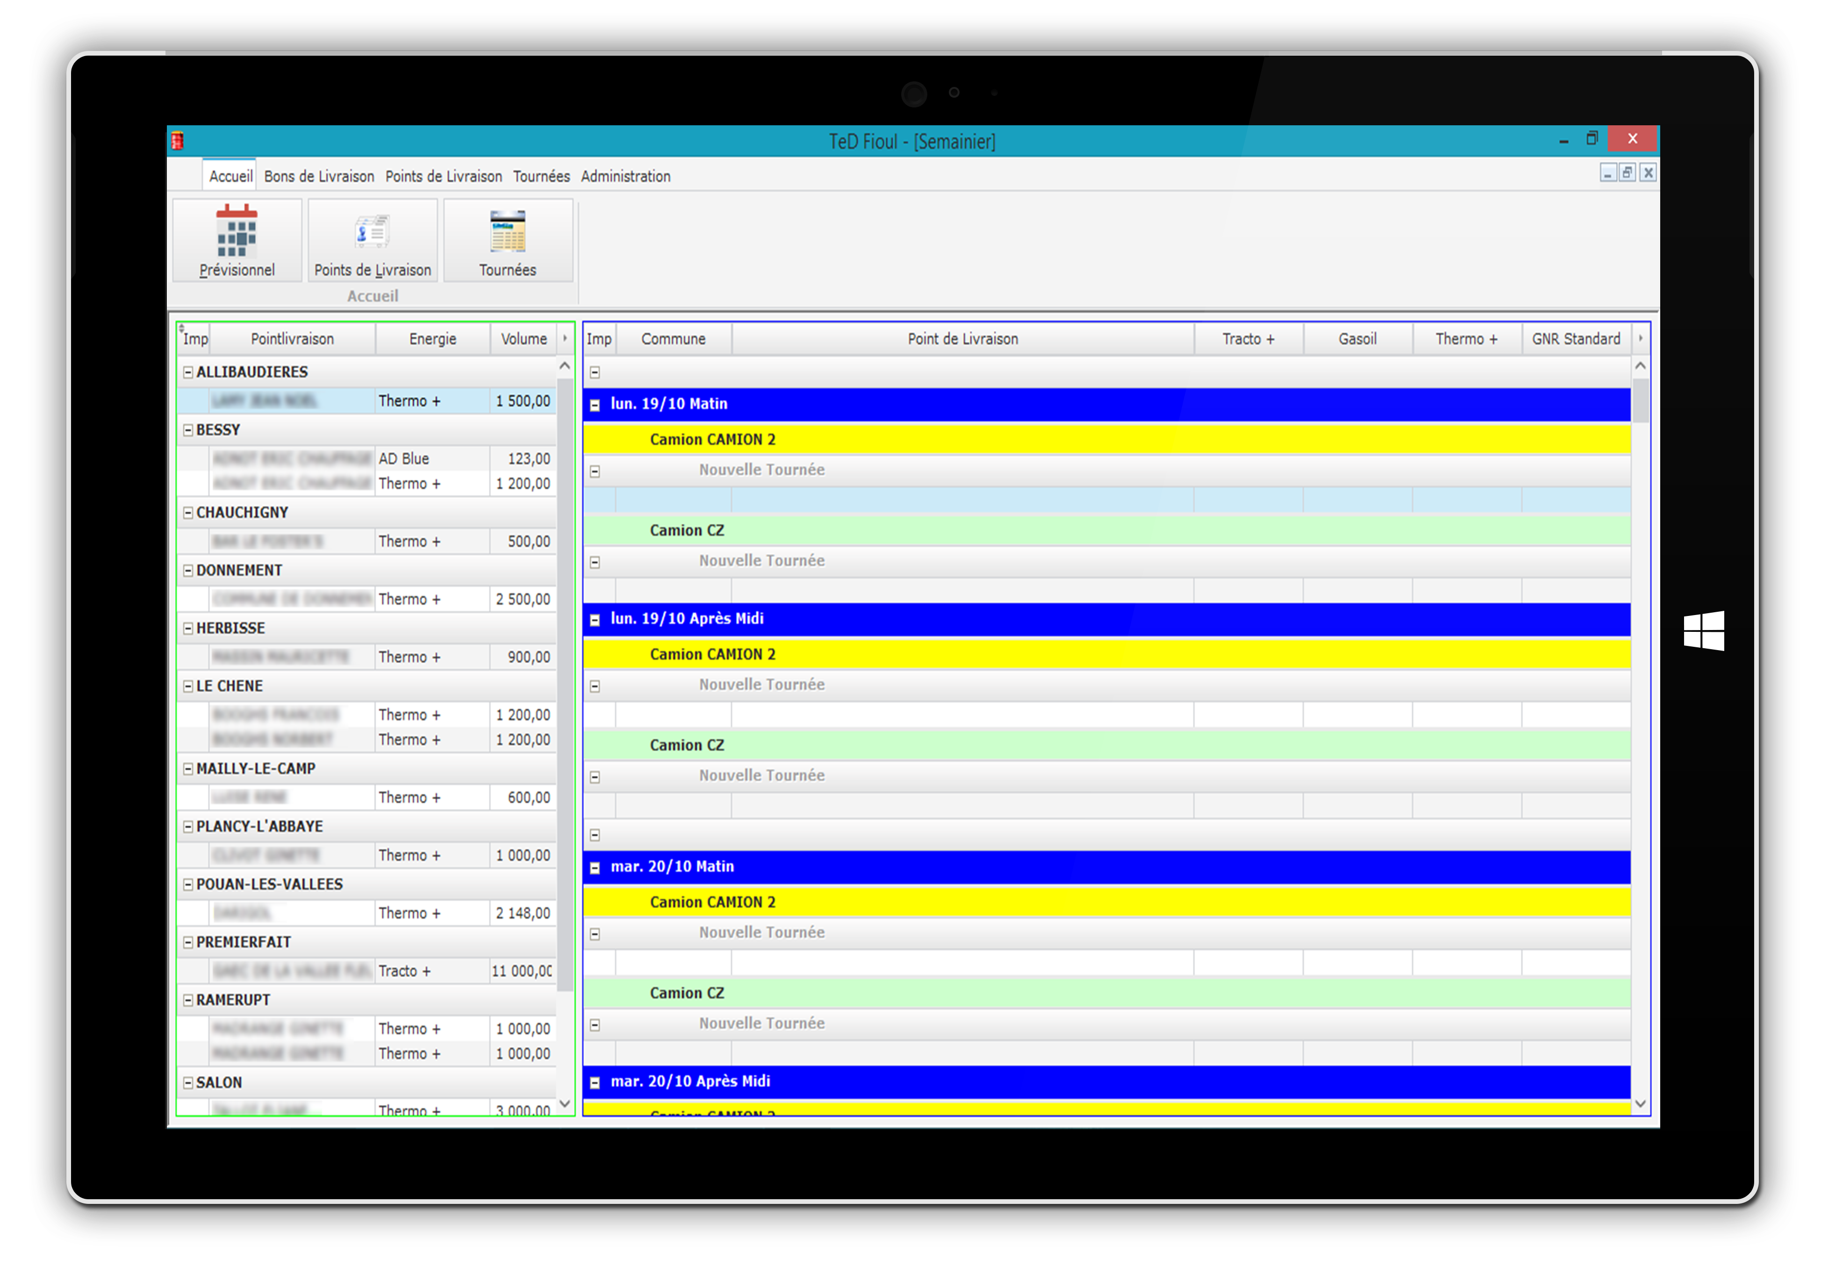Collapse the mar. 20/10 Matin section
1821x1274 pixels.
(x=595, y=867)
